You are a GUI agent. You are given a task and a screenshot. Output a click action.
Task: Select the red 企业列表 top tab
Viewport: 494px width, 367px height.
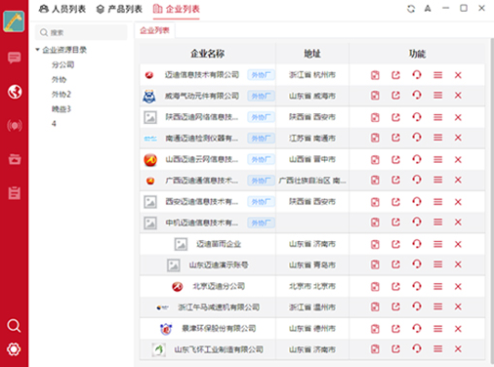point(177,9)
